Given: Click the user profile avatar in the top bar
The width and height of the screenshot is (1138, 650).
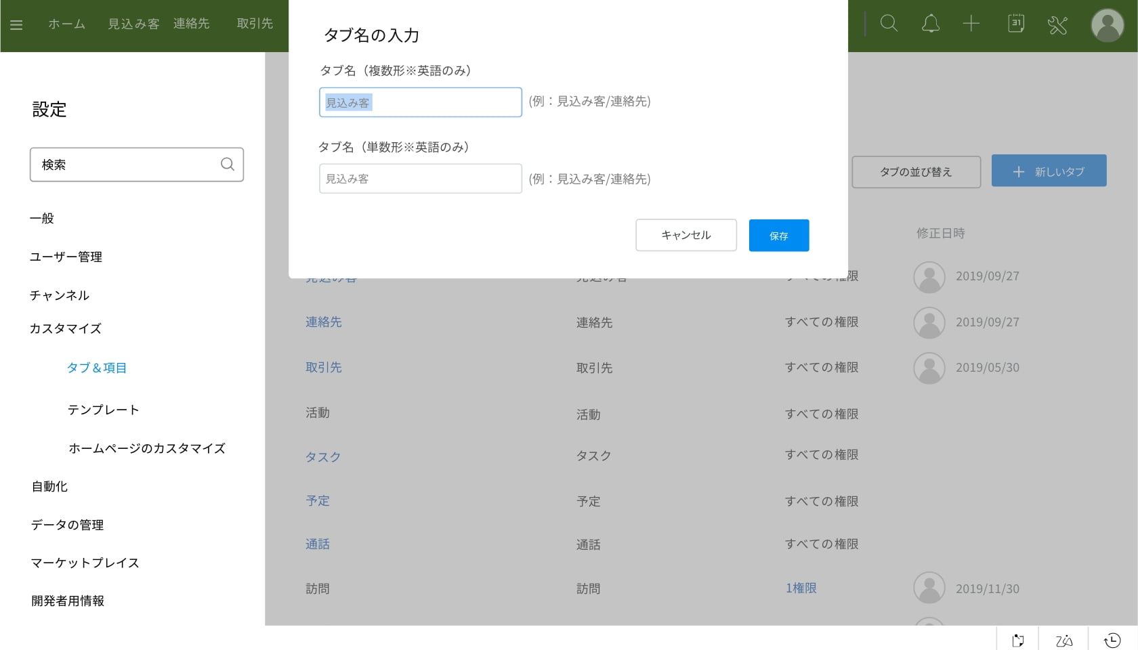Looking at the screenshot, I should click(x=1108, y=25).
